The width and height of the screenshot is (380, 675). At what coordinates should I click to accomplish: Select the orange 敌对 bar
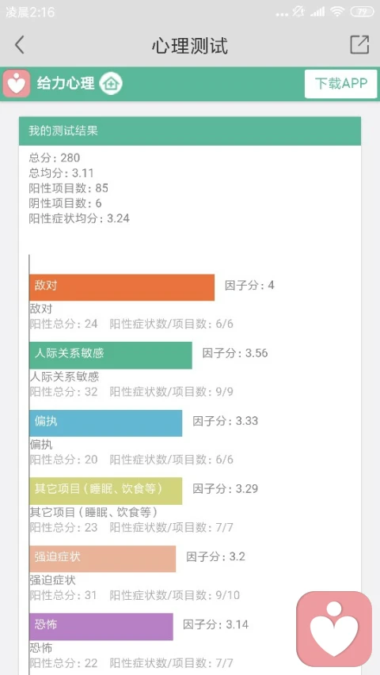click(x=122, y=287)
